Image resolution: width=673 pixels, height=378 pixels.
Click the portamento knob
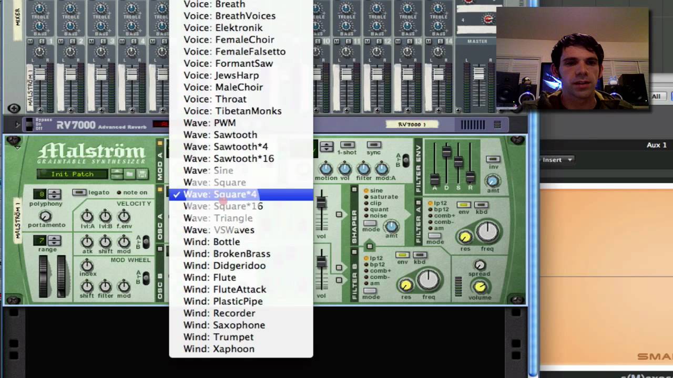(x=46, y=216)
